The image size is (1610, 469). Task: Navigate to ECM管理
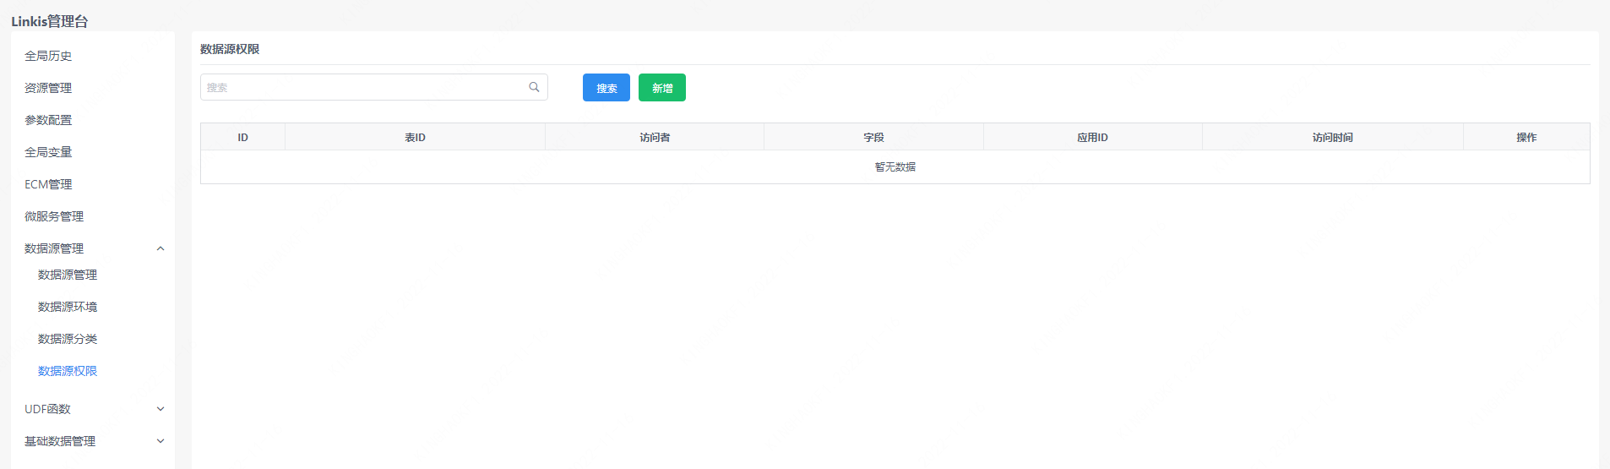48,184
